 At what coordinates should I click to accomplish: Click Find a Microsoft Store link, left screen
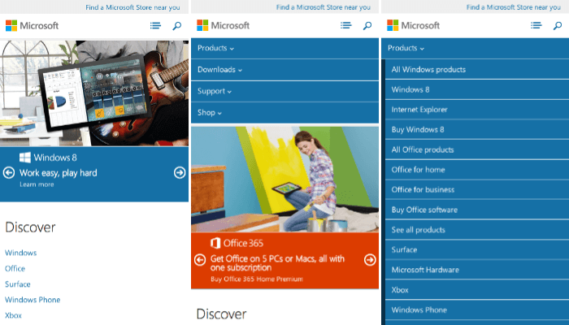[132, 7]
